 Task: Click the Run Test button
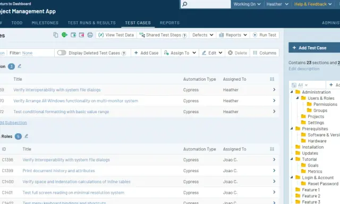(265, 35)
